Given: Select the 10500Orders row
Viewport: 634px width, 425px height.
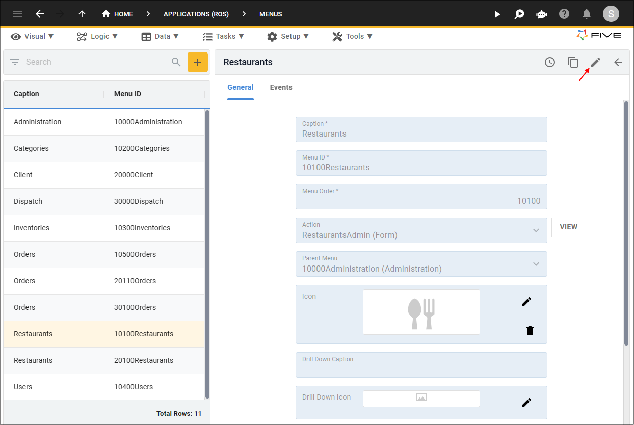Looking at the screenshot, I should pos(104,254).
